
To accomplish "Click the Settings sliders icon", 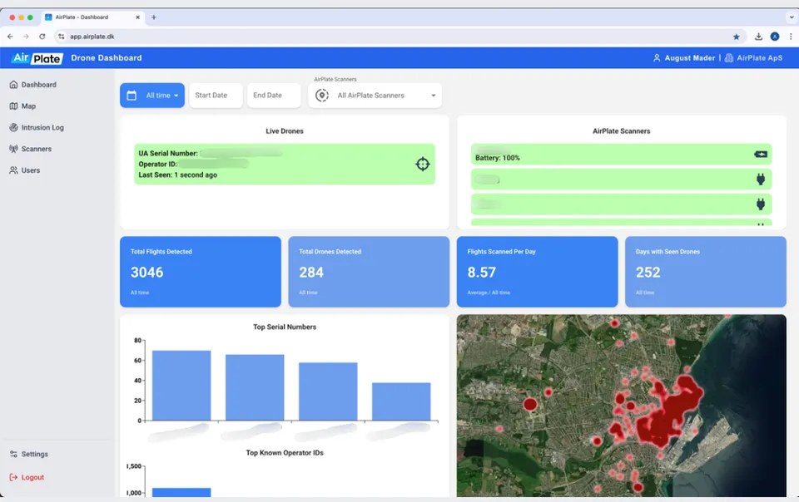I will [x=14, y=454].
